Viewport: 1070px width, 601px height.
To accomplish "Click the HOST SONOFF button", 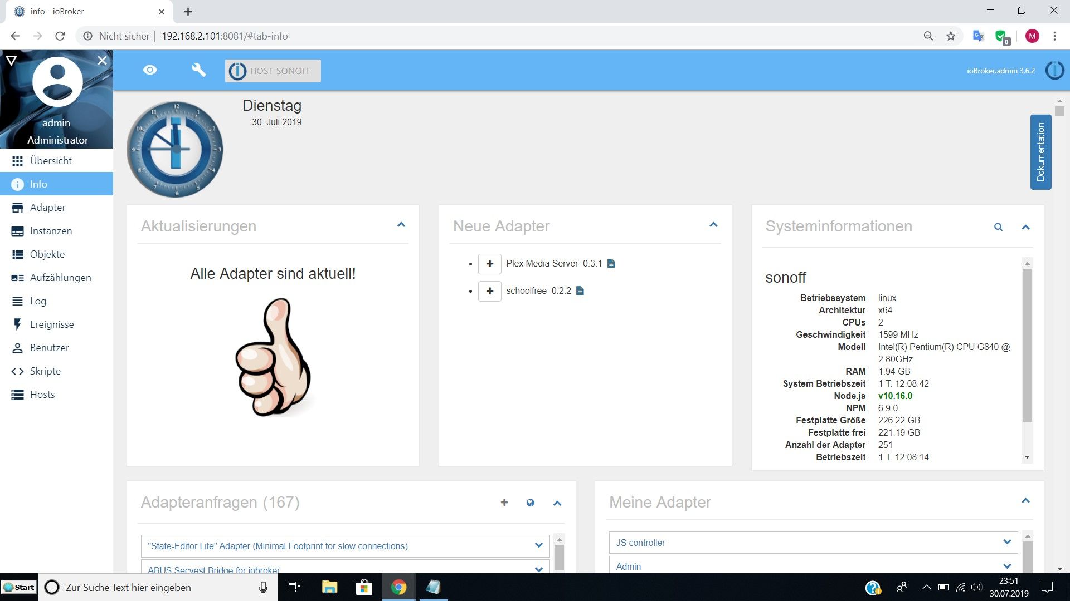I will tap(273, 71).
